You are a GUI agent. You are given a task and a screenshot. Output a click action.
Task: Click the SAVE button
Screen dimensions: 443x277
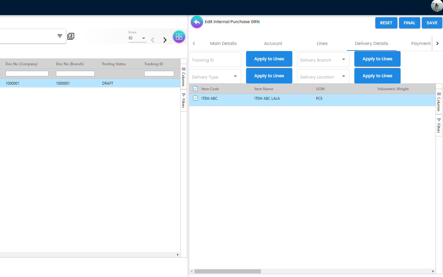[x=432, y=23]
